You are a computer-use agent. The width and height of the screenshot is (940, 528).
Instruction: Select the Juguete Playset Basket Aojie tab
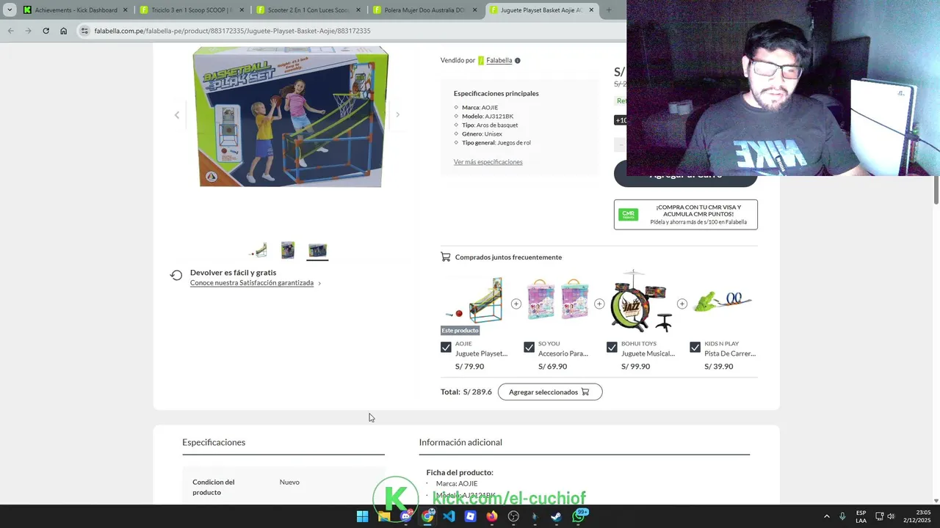(541, 10)
